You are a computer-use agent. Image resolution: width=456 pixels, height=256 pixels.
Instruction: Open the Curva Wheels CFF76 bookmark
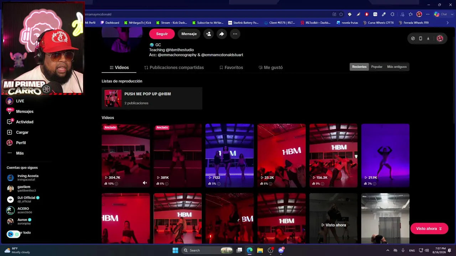point(378,23)
